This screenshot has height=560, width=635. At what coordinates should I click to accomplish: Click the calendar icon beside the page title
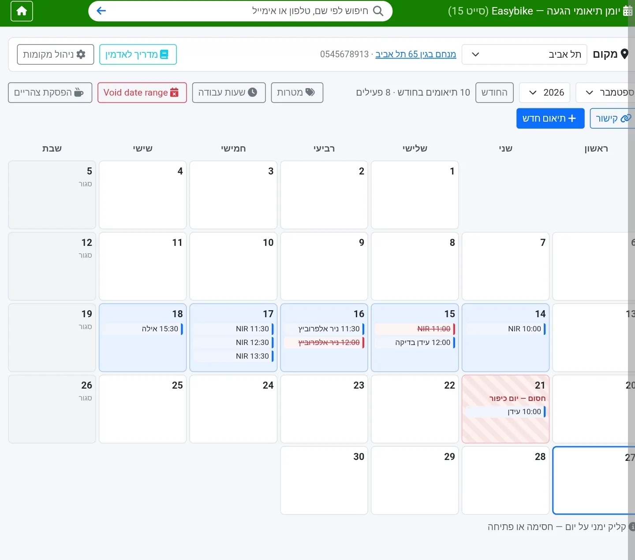tap(628, 11)
